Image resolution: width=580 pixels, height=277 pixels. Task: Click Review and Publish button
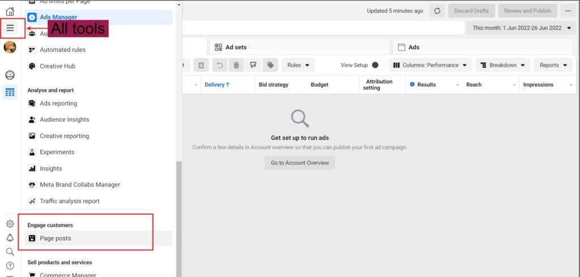tap(527, 11)
